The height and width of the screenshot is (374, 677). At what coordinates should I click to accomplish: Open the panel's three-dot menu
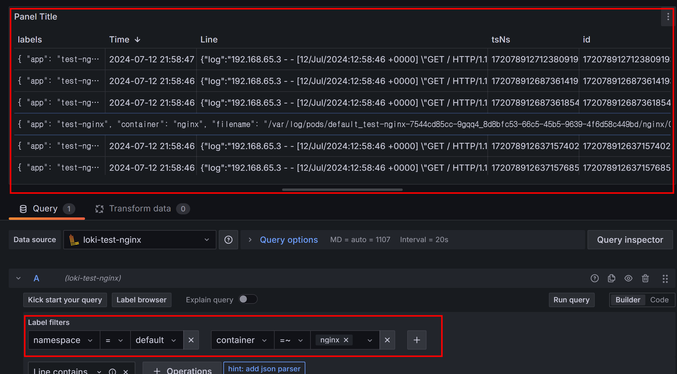(x=668, y=17)
